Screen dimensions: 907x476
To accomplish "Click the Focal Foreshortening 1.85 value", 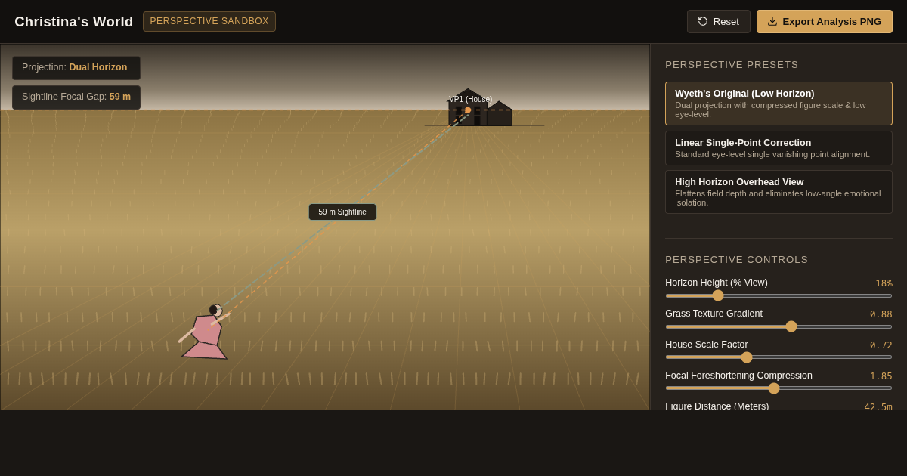I will tap(881, 376).
